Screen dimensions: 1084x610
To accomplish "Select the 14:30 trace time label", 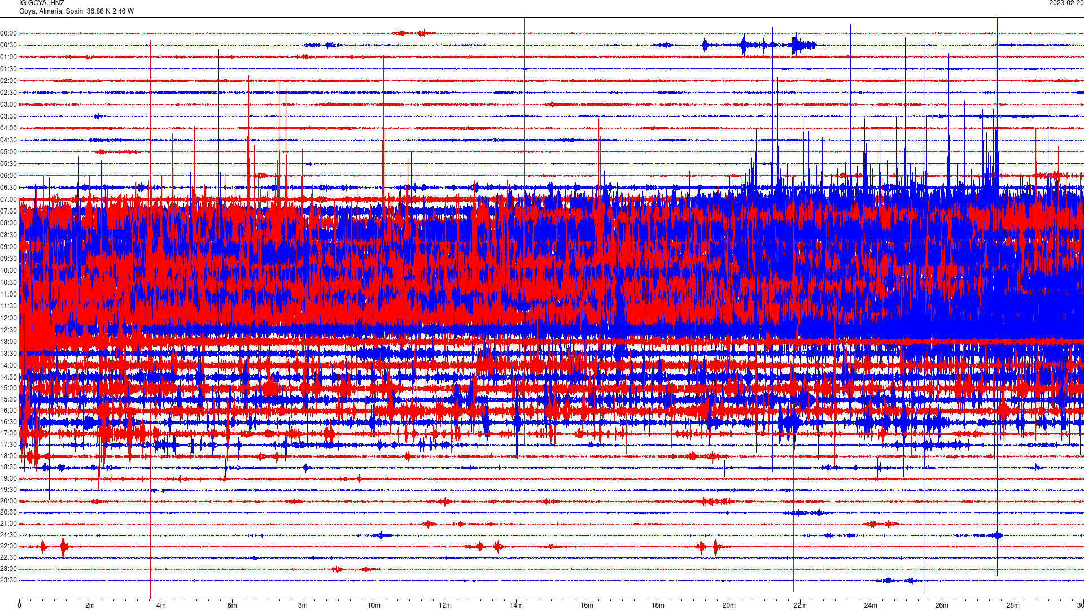I will 8,377.
